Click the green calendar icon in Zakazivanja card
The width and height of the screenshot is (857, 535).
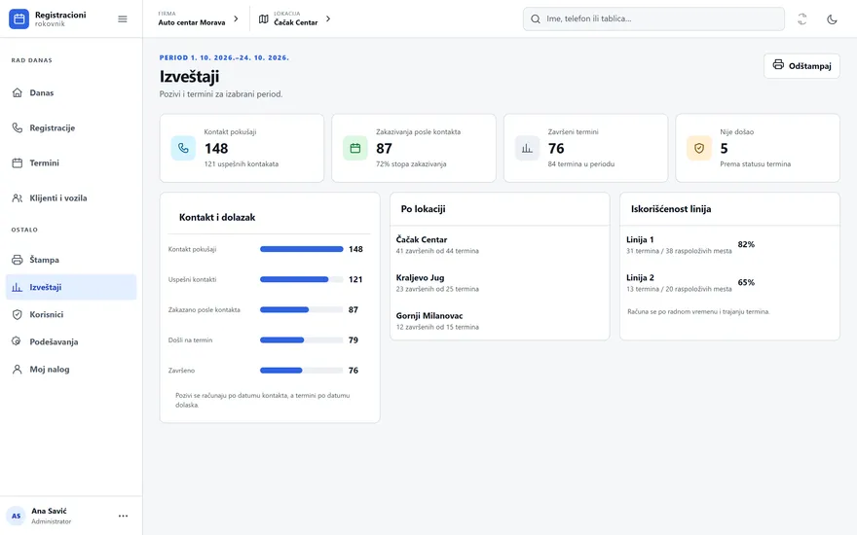pos(355,148)
